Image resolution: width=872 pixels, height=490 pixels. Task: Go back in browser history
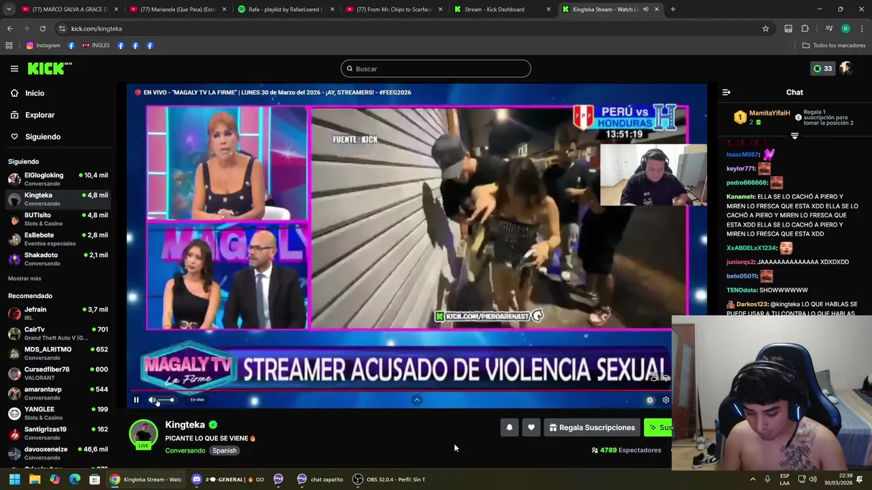click(10, 29)
